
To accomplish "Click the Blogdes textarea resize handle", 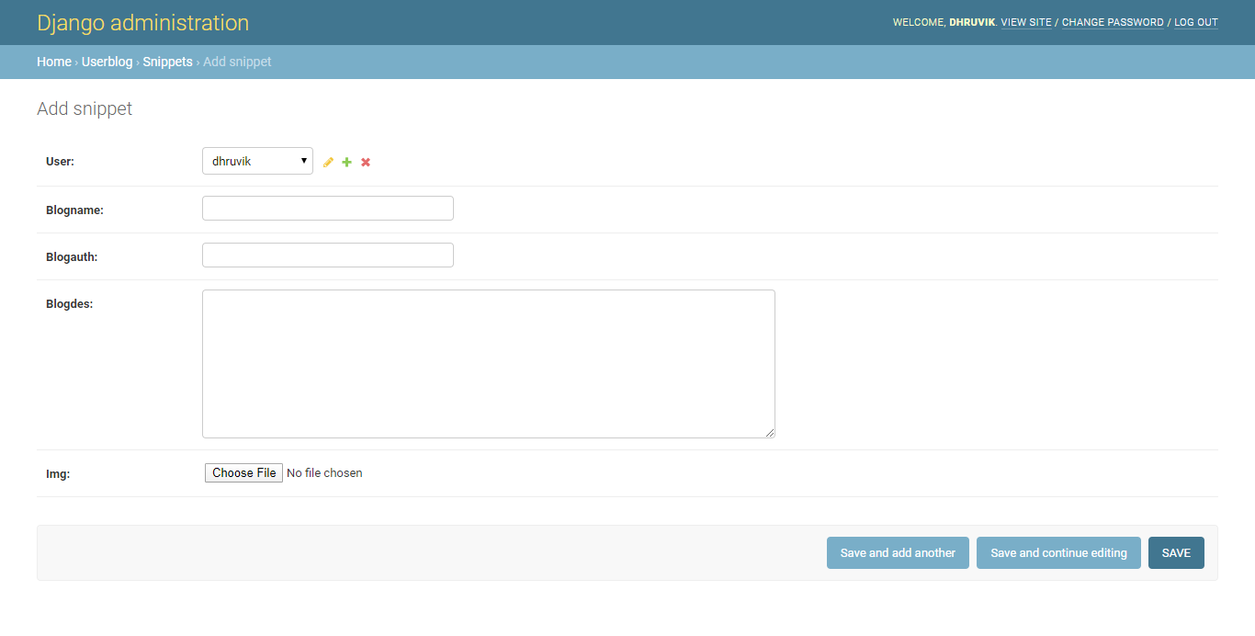I will tap(770, 433).
